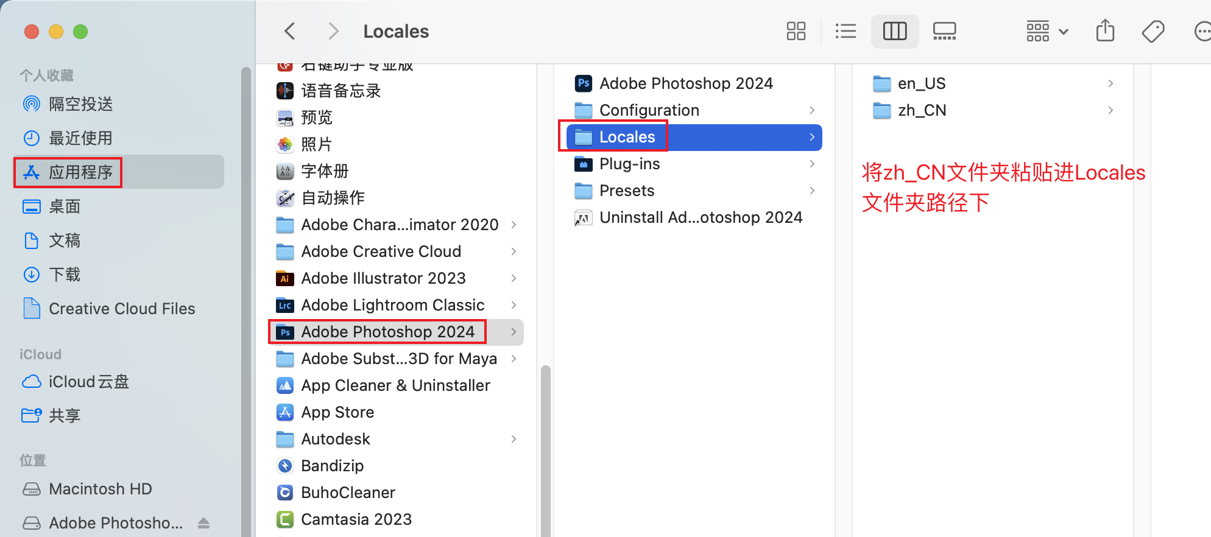Screen dimensions: 1211x537
Task: Expand the en_US folder chevron
Action: click(1110, 83)
